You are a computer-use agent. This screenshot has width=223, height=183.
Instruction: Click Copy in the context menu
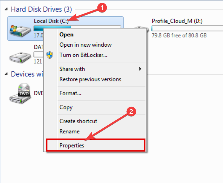click(66, 107)
